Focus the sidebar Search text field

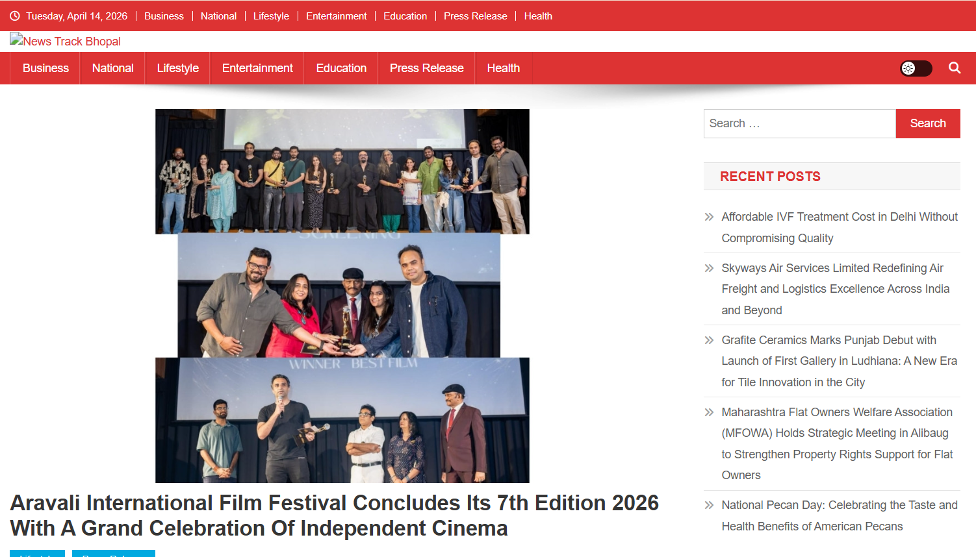(x=799, y=123)
